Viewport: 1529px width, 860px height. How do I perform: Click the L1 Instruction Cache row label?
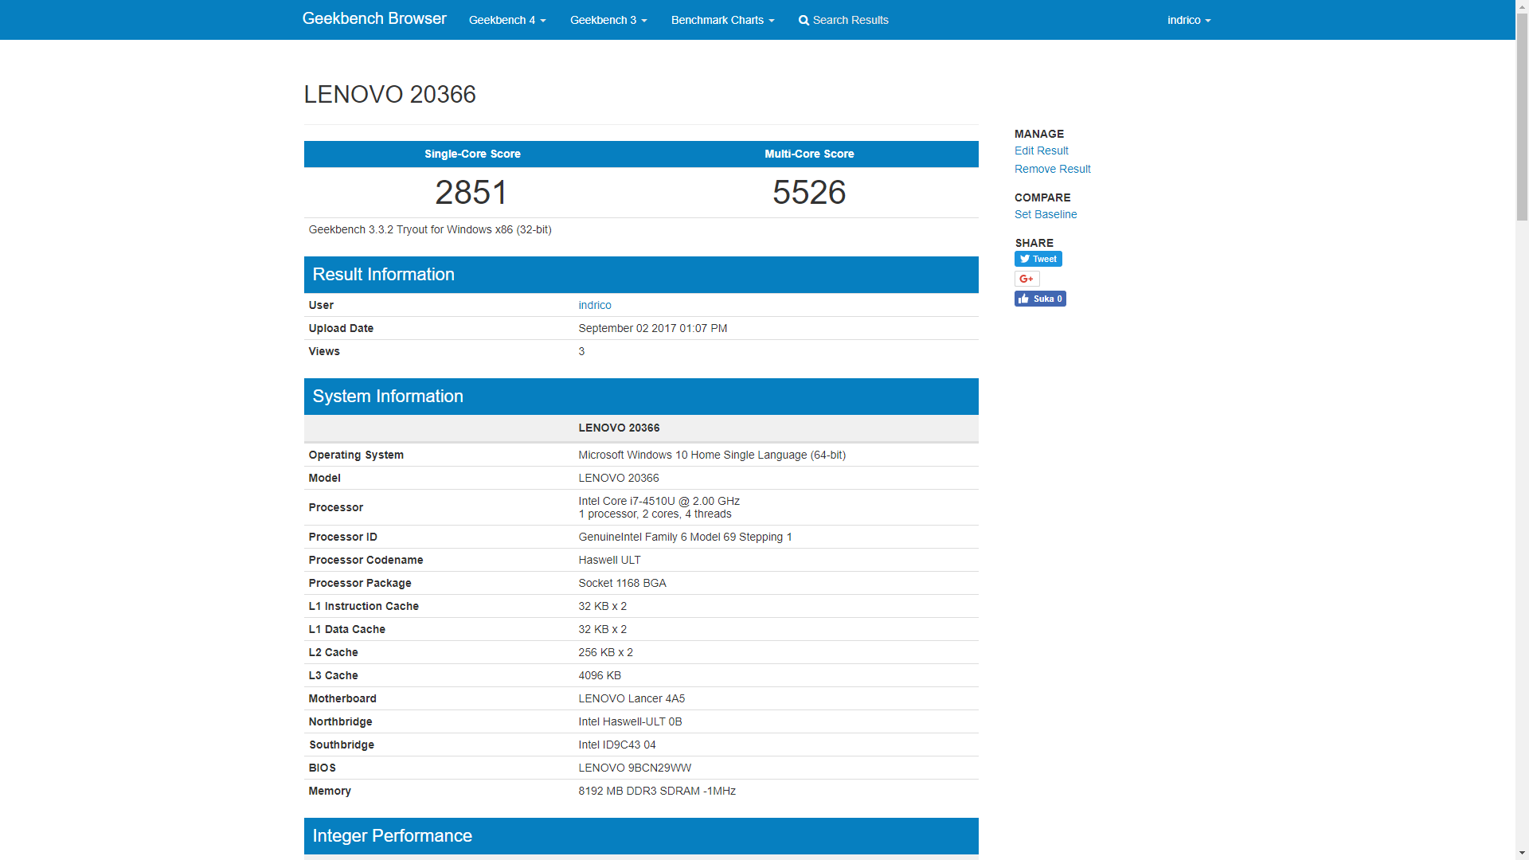click(x=363, y=606)
